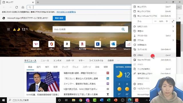The image size is (183, 103).
Task: Select エンタメ feed tab
Action: click(x=57, y=60)
